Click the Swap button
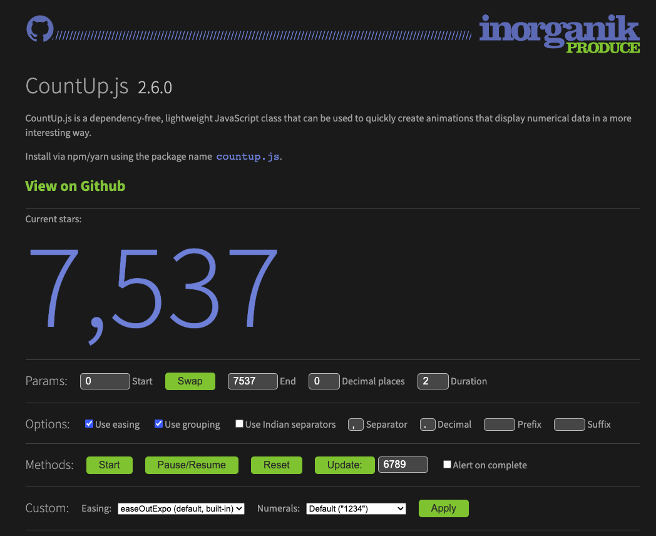Viewport: 656px width, 536px height. coord(190,381)
